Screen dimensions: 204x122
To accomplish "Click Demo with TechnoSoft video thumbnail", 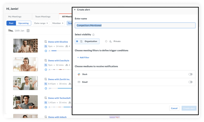I will (x=26, y=102).
